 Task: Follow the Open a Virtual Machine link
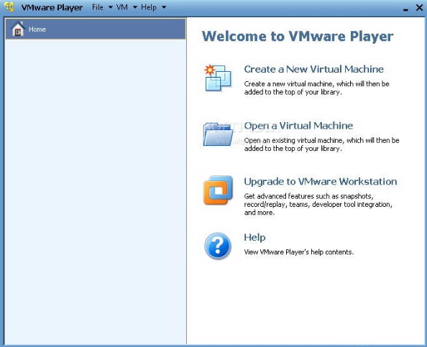click(298, 126)
